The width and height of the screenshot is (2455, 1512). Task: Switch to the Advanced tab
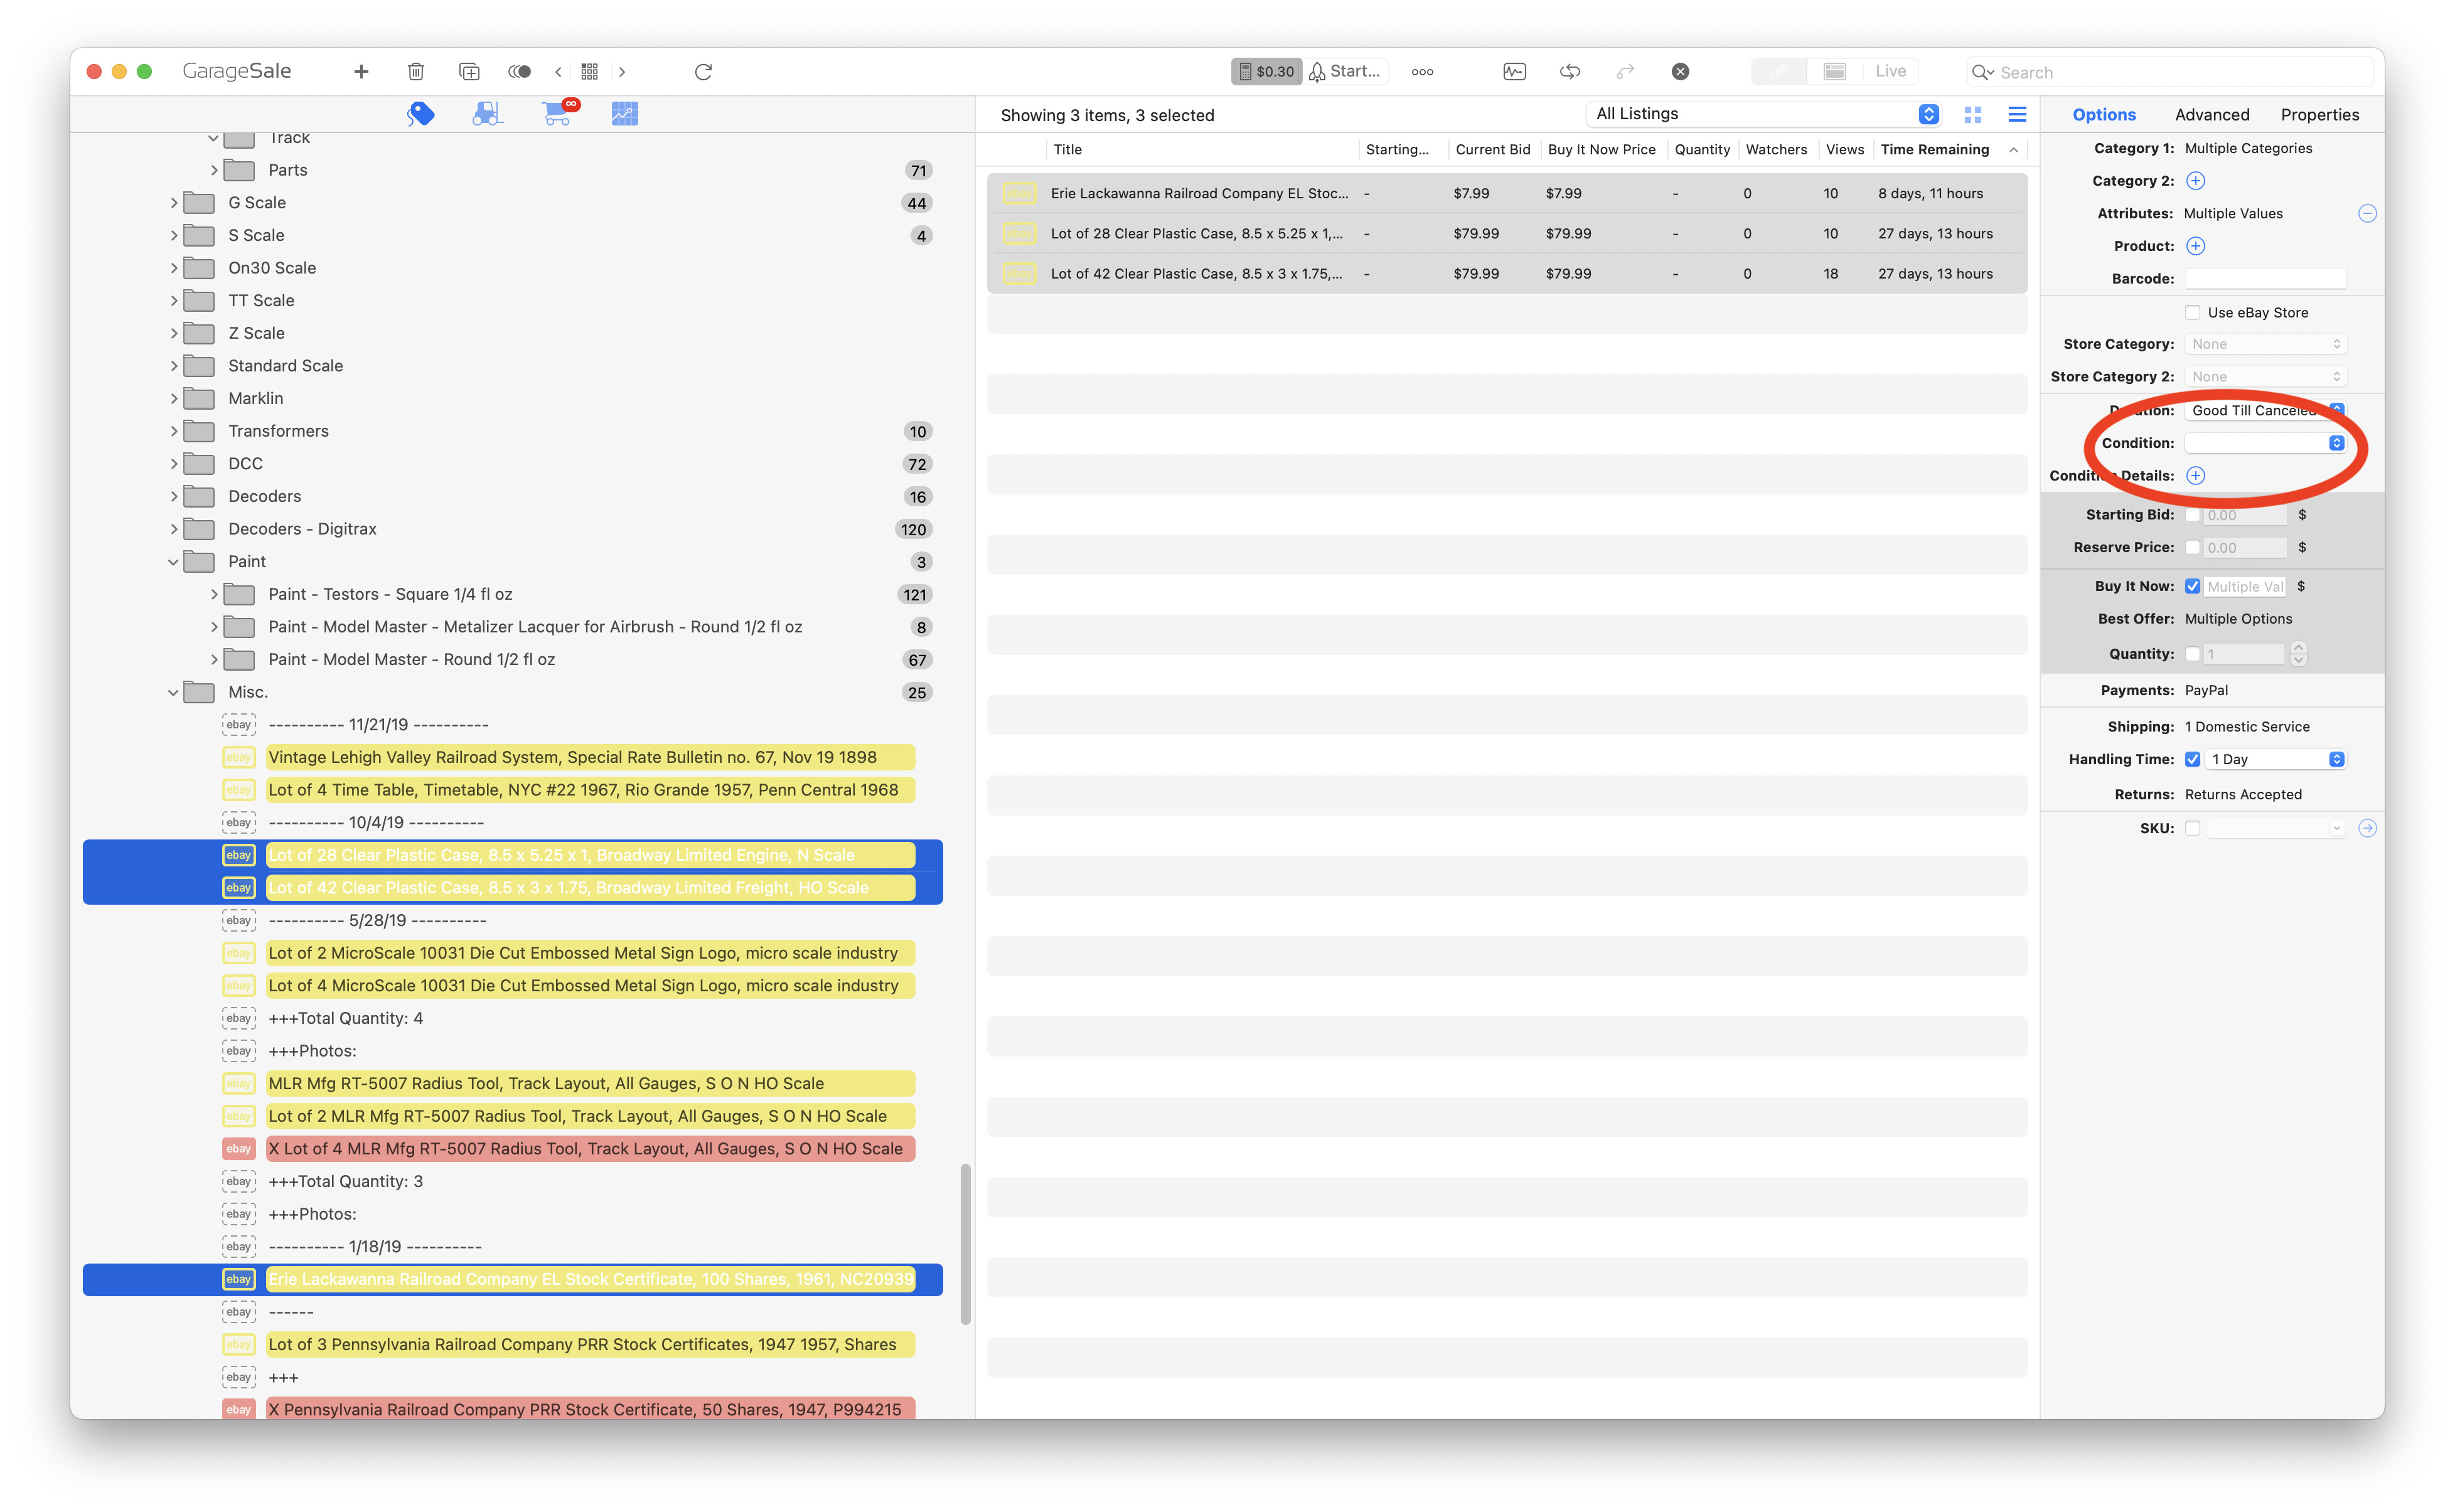(x=2211, y=114)
